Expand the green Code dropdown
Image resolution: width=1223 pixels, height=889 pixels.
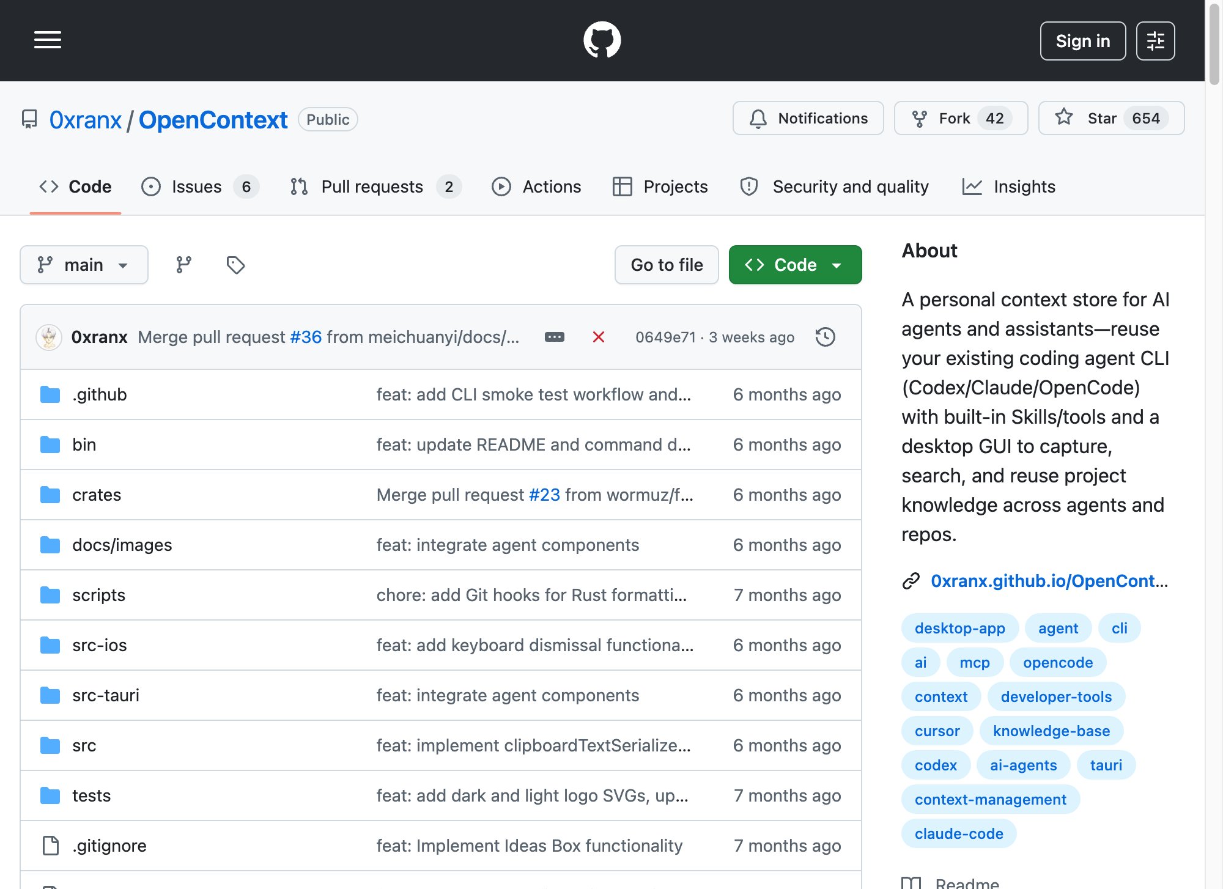795,265
